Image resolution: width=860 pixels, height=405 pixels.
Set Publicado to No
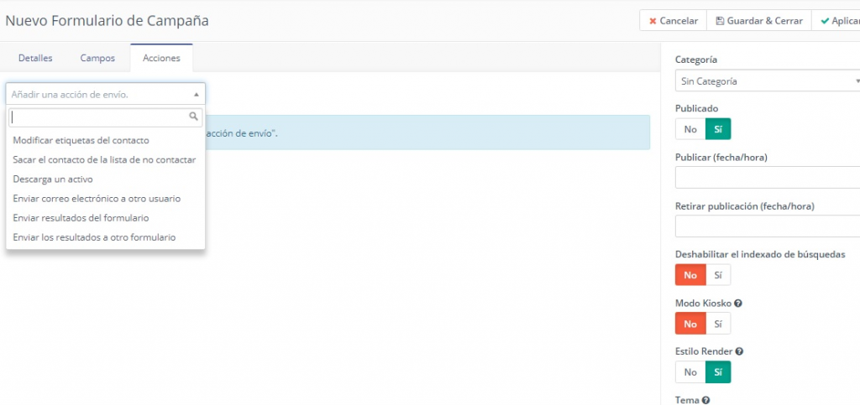click(x=690, y=129)
